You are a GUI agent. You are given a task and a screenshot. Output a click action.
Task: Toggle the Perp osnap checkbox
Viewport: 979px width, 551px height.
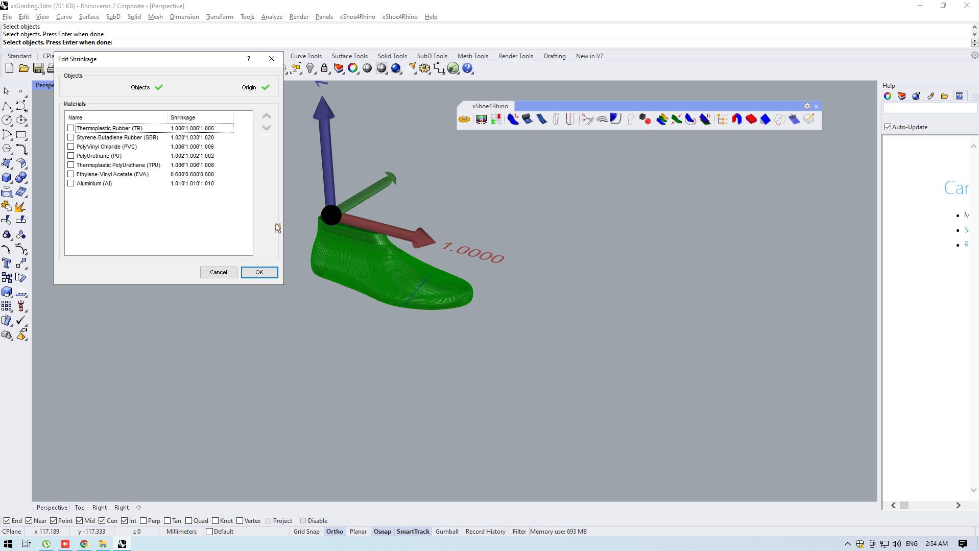click(144, 521)
